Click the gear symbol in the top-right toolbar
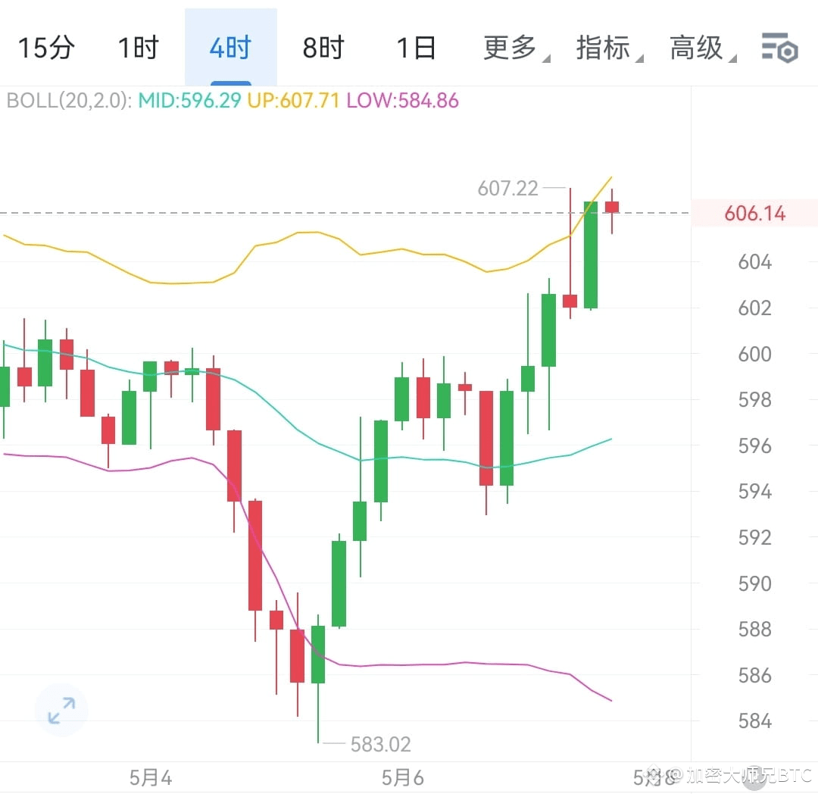This screenshot has width=818, height=794. coord(780,47)
